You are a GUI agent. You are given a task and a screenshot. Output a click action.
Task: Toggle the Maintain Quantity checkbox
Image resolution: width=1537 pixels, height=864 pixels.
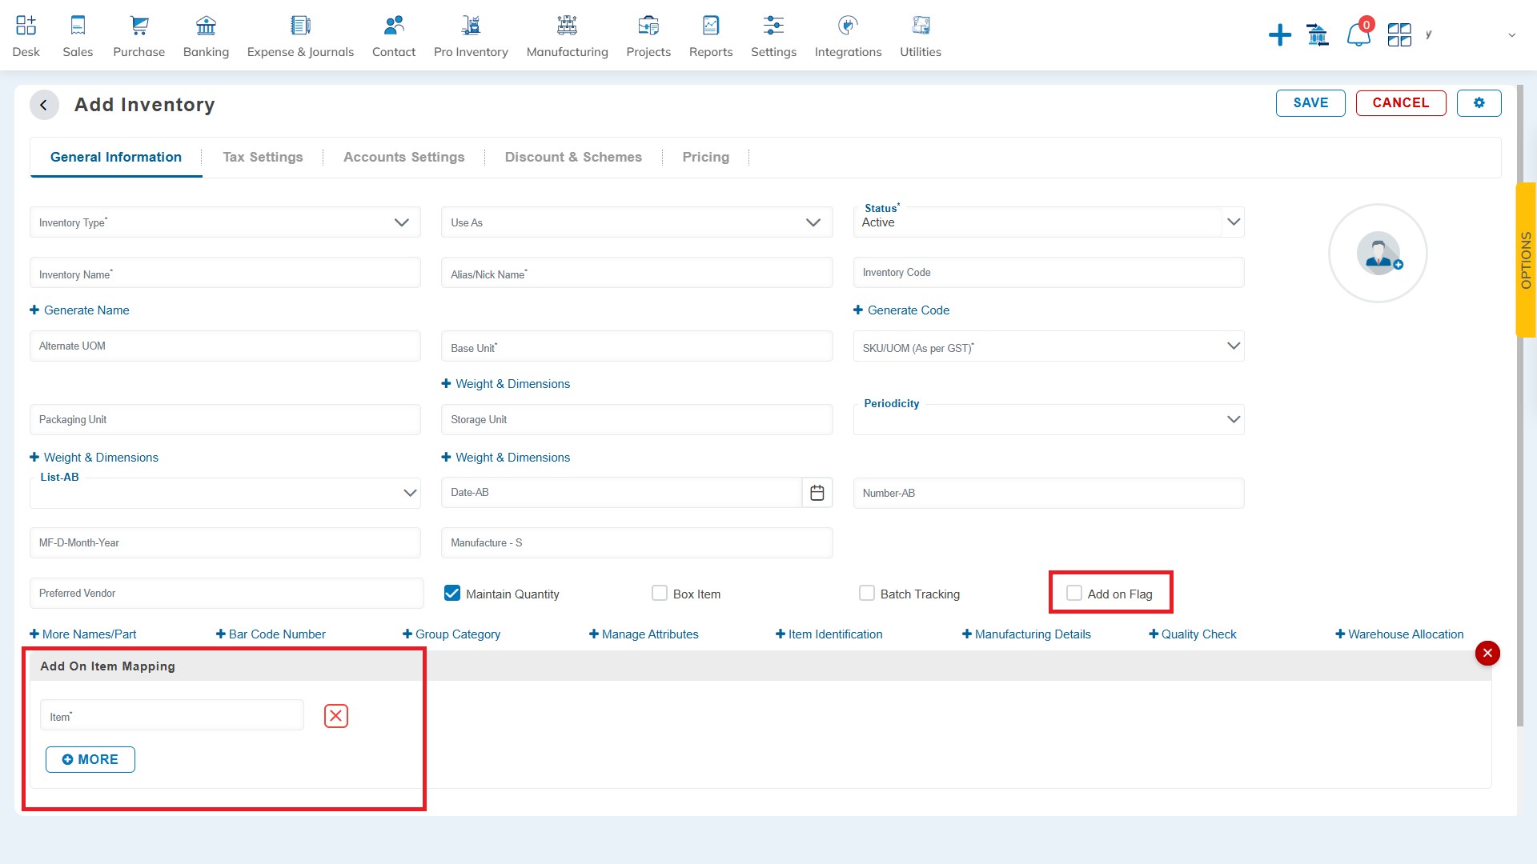[453, 593]
